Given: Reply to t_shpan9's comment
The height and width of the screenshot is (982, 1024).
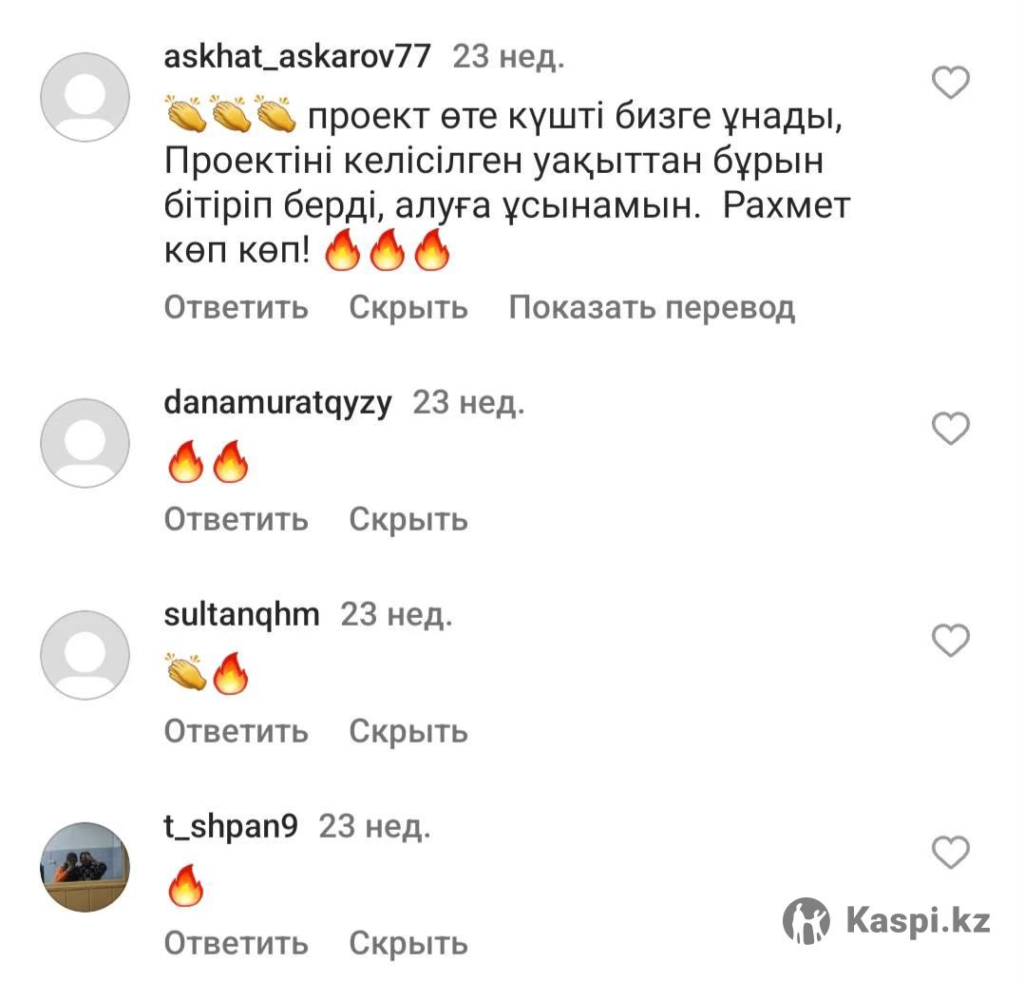Looking at the screenshot, I should [236, 943].
